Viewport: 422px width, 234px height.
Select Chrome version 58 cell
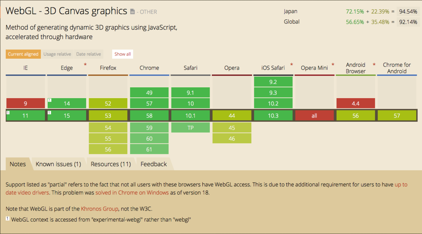[149, 116]
